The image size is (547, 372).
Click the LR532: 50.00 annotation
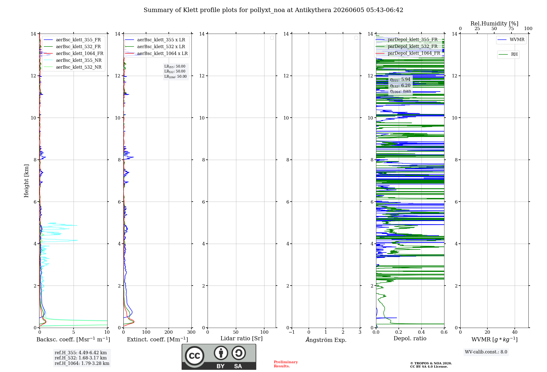(x=175, y=71)
